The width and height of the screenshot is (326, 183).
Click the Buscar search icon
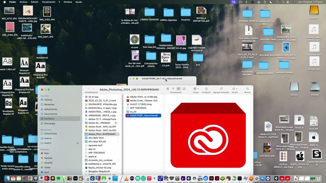pyautogui.click(x=248, y=89)
